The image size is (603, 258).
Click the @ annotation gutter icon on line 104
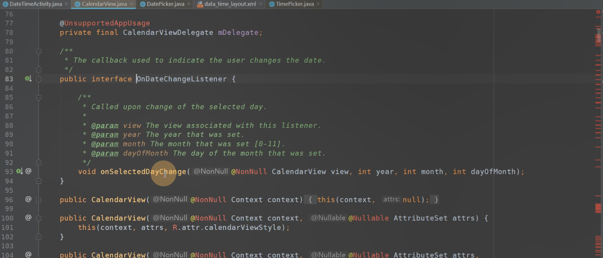pyautogui.click(x=28, y=255)
